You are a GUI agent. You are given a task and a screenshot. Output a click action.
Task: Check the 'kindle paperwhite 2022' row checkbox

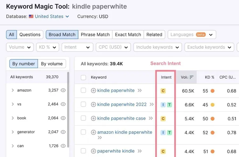click(x=83, y=104)
